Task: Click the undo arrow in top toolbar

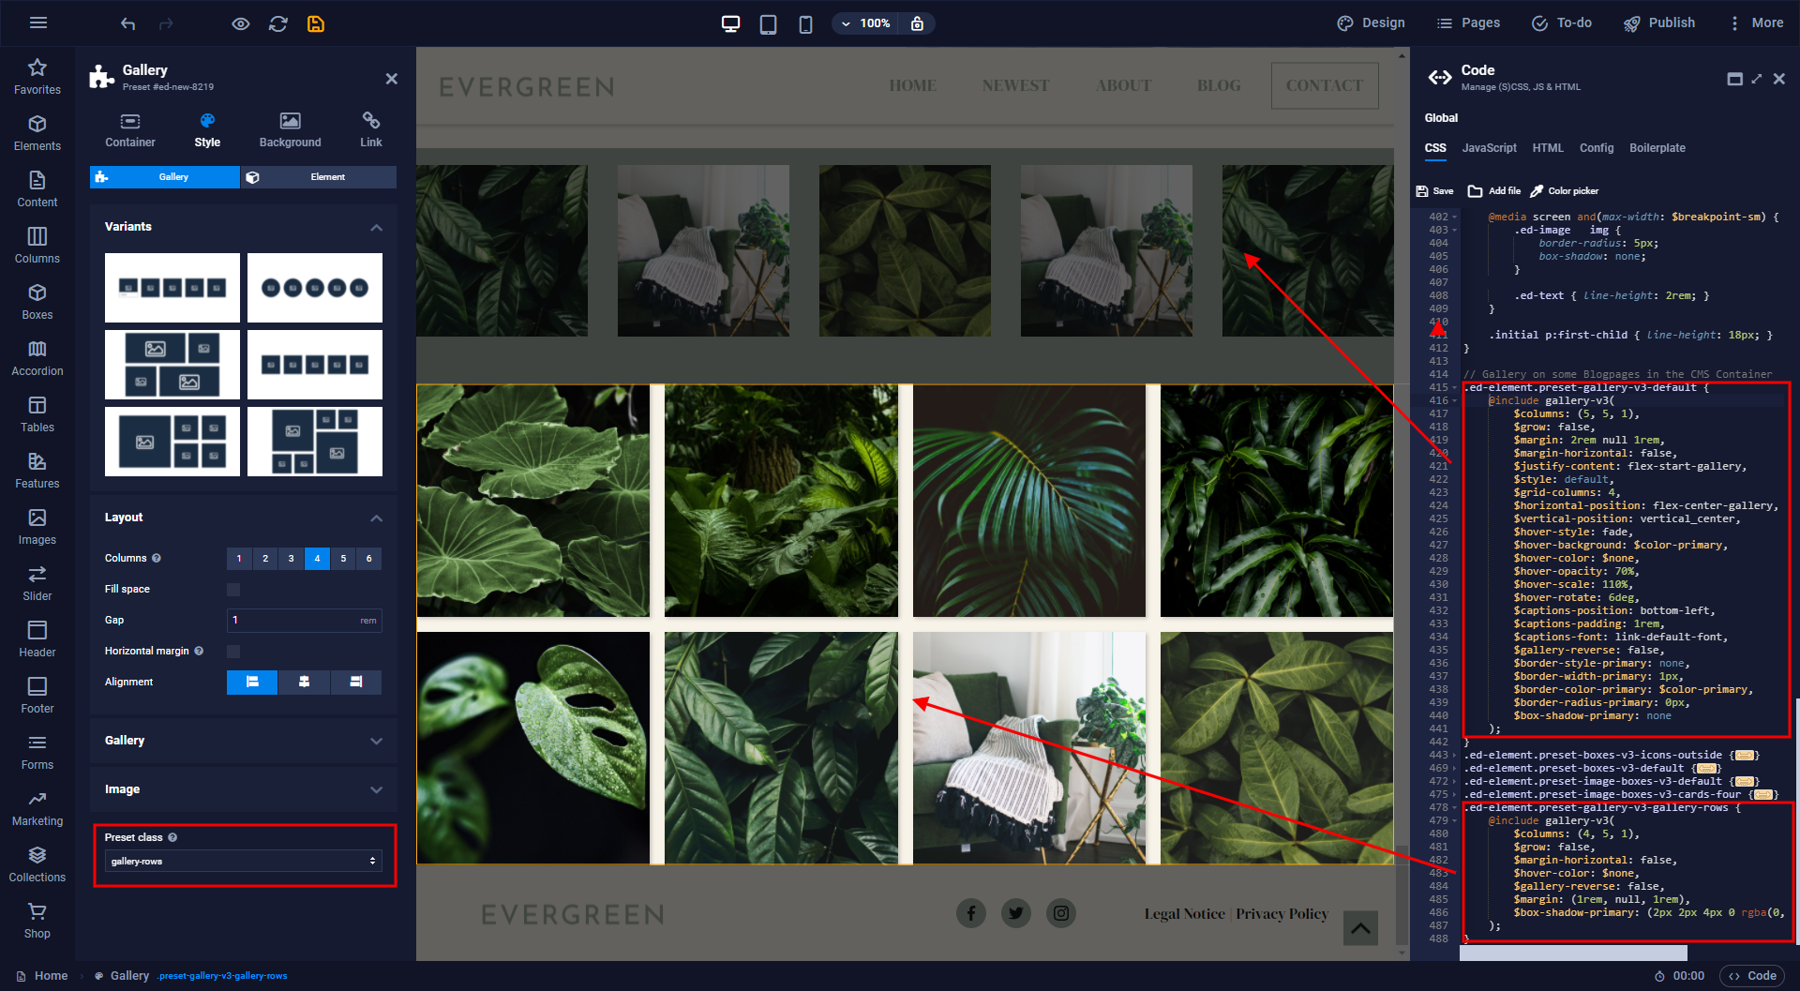Action: tap(128, 23)
